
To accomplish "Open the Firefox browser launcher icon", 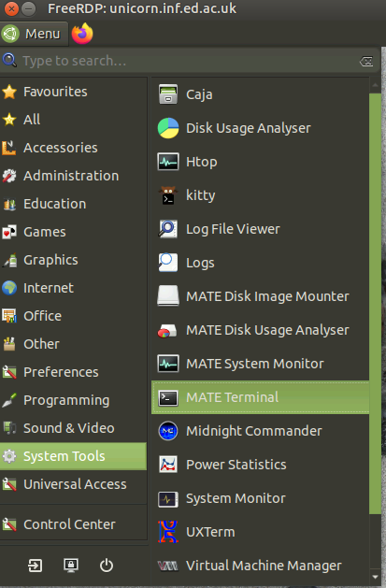I will (82, 34).
